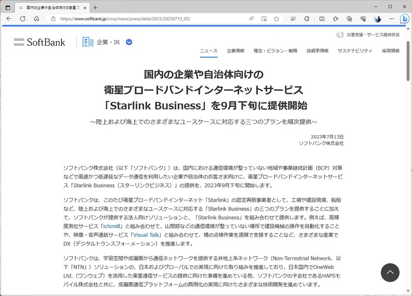Click the megaphone notice icon

[x=340, y=35]
